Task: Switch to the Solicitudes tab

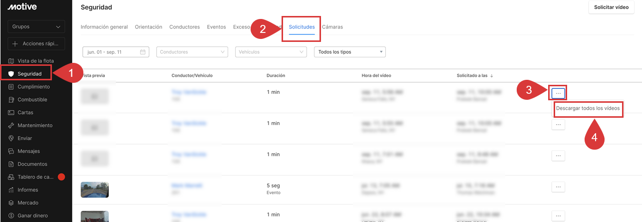Action: (302, 27)
